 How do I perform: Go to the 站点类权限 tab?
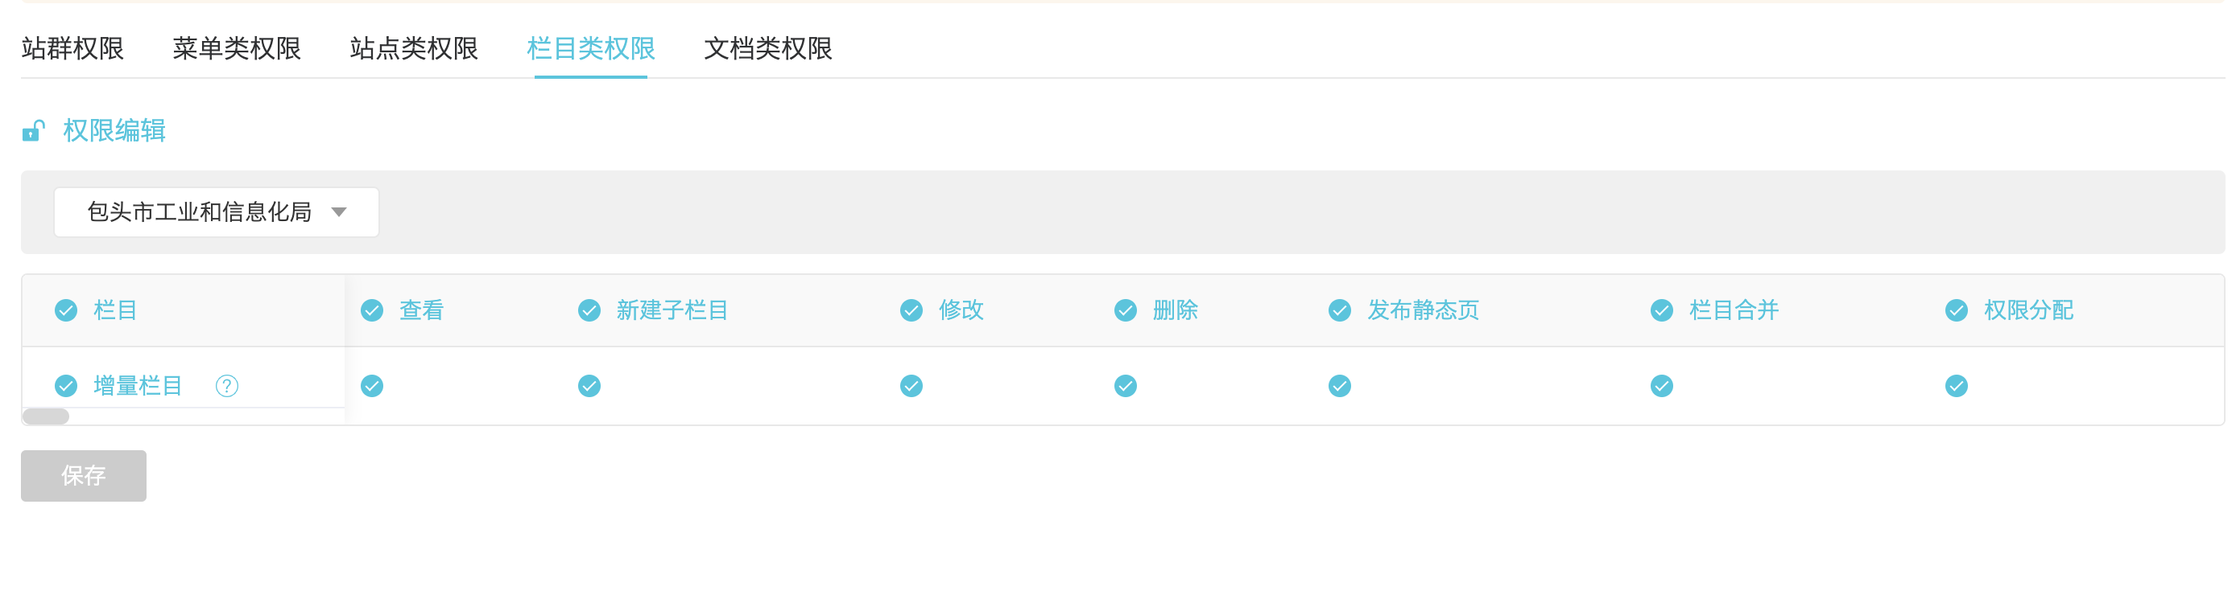click(414, 48)
